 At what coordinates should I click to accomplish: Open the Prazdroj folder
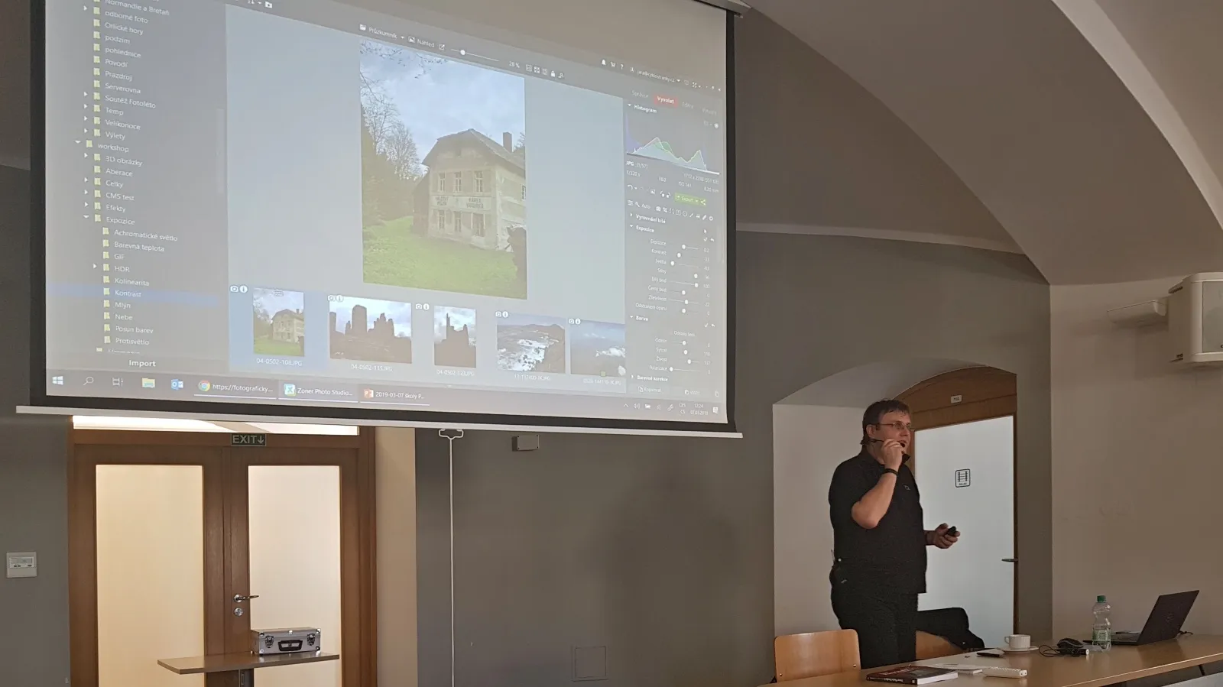pyautogui.click(x=118, y=76)
